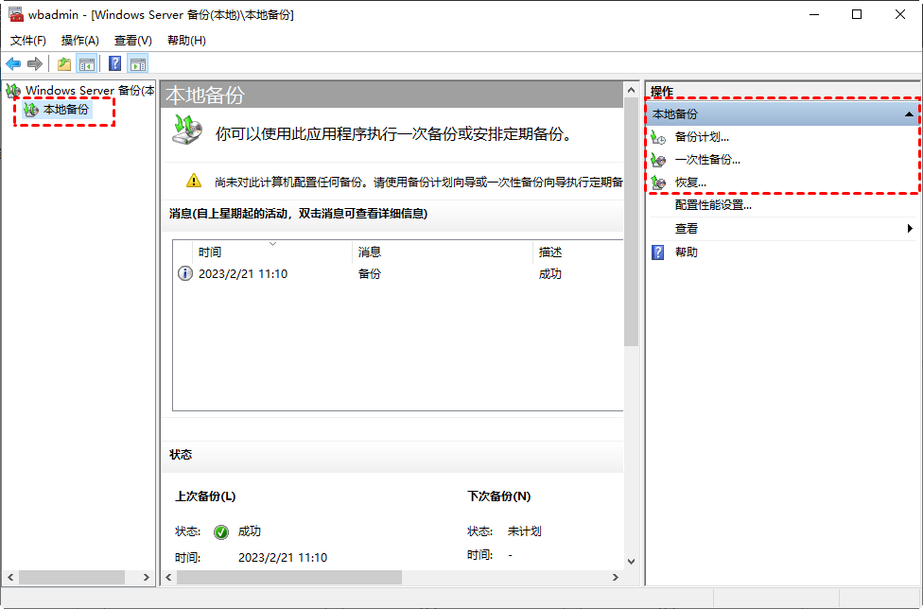Screen dimensions: 923x609
Task: Click the 上次备份(L) heading
Action: click(205, 496)
